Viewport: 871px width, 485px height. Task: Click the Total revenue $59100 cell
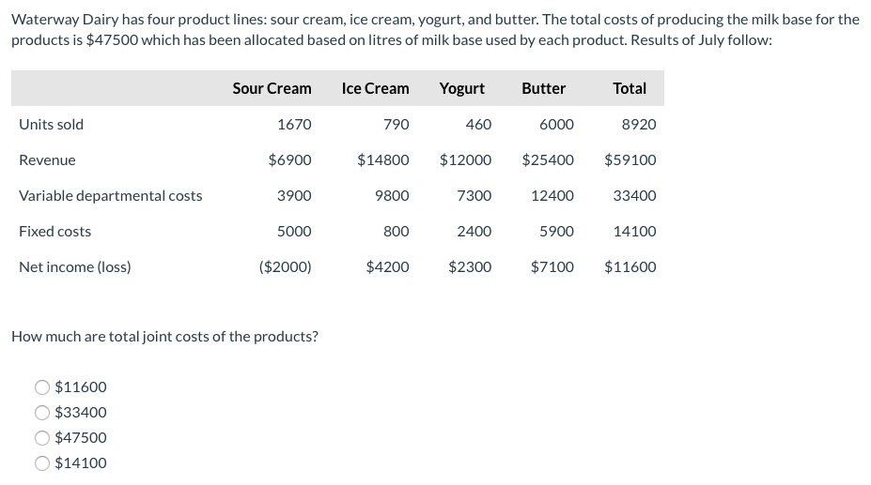[630, 160]
